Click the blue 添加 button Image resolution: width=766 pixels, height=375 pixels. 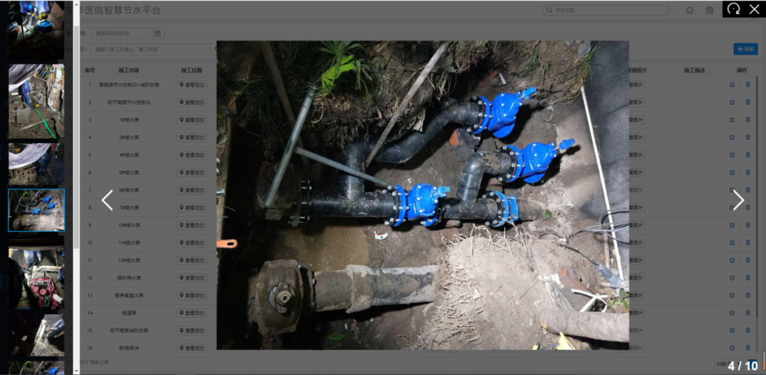745,49
